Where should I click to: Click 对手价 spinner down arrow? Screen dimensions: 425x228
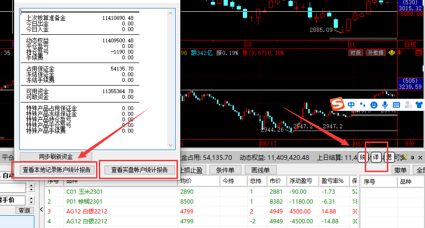point(31,203)
